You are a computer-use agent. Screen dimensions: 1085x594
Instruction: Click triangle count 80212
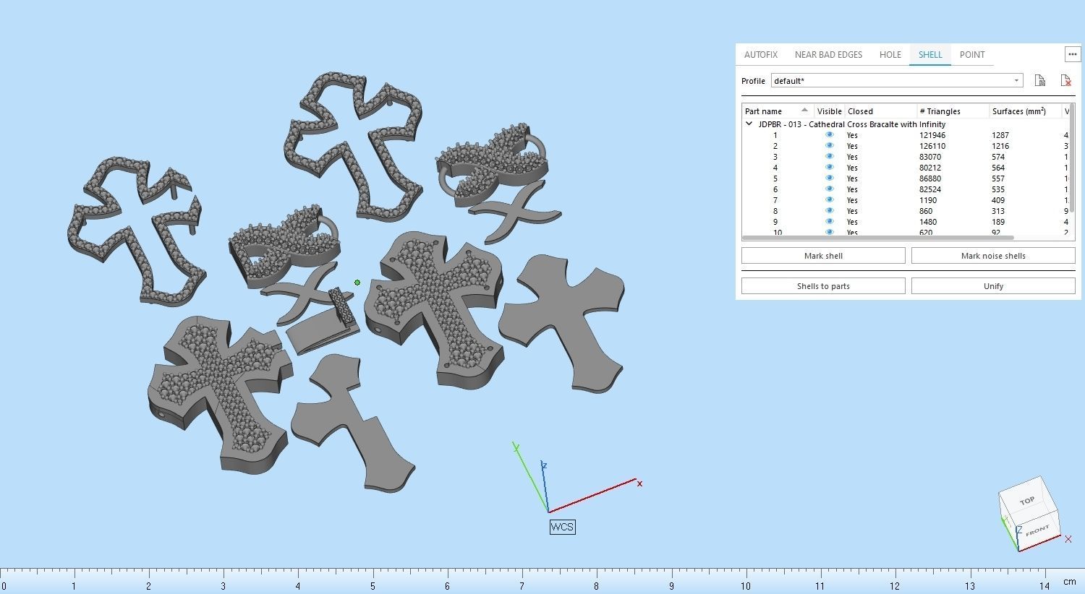(930, 168)
